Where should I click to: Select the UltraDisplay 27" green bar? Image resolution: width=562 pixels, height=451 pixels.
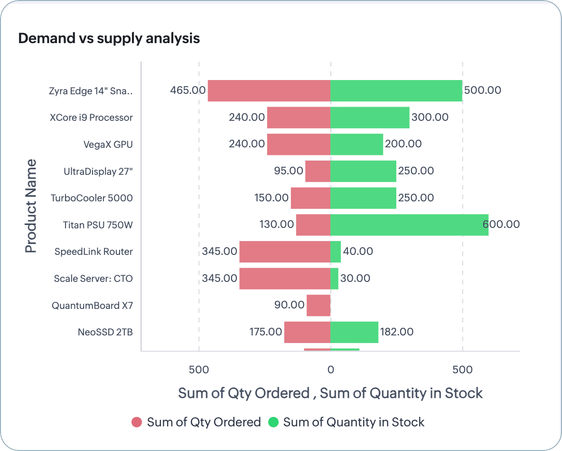[x=363, y=171]
